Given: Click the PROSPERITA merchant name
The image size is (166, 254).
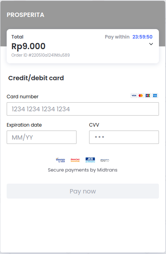Looking at the screenshot, I should pos(26,15).
